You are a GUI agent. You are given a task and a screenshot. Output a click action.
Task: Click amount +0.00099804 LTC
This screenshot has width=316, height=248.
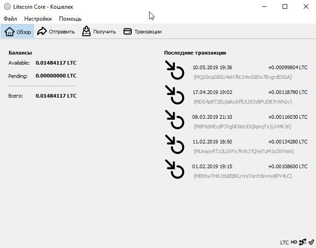[x=288, y=67]
